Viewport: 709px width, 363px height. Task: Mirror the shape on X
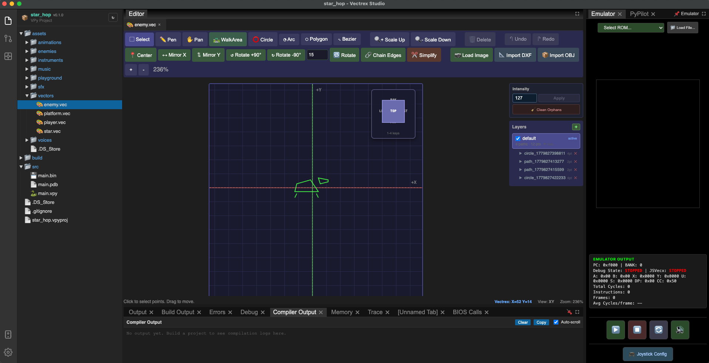click(174, 55)
